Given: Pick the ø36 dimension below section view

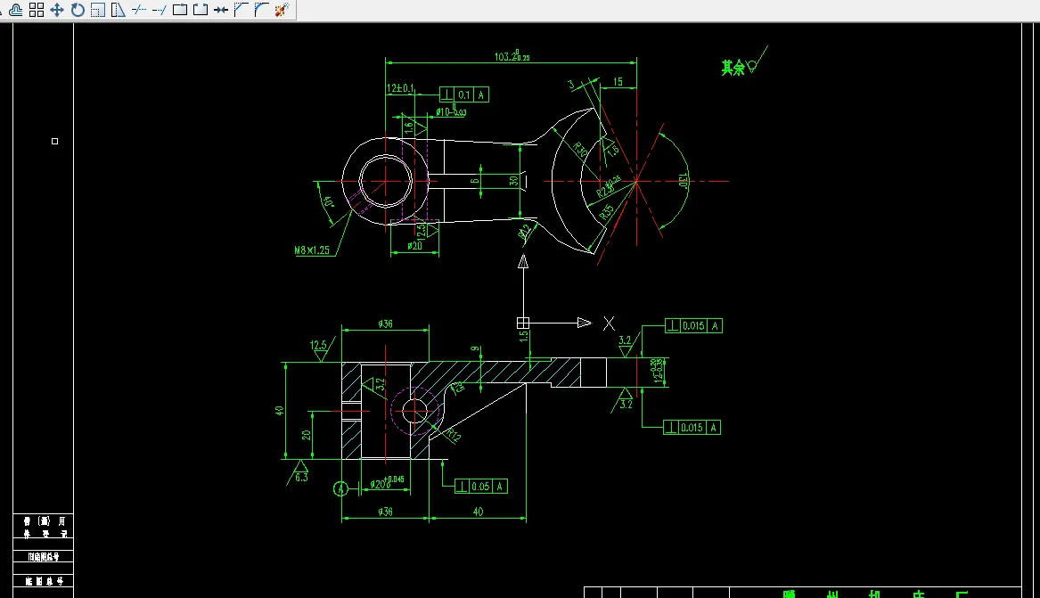Looking at the screenshot, I should click(385, 512).
